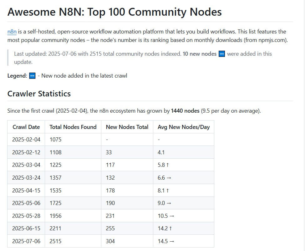Click the 'Avg New Nodes/Day' column header

[184, 127]
